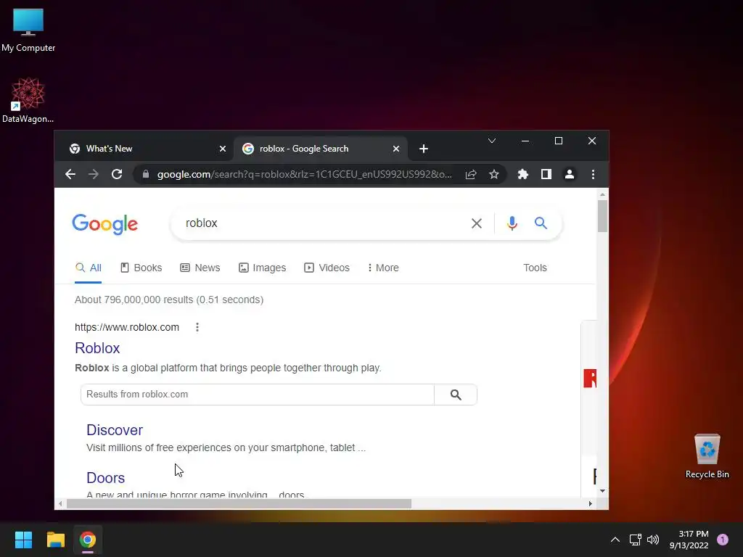Expand the More search categories menu
This screenshot has height=557, width=743.
click(x=383, y=268)
